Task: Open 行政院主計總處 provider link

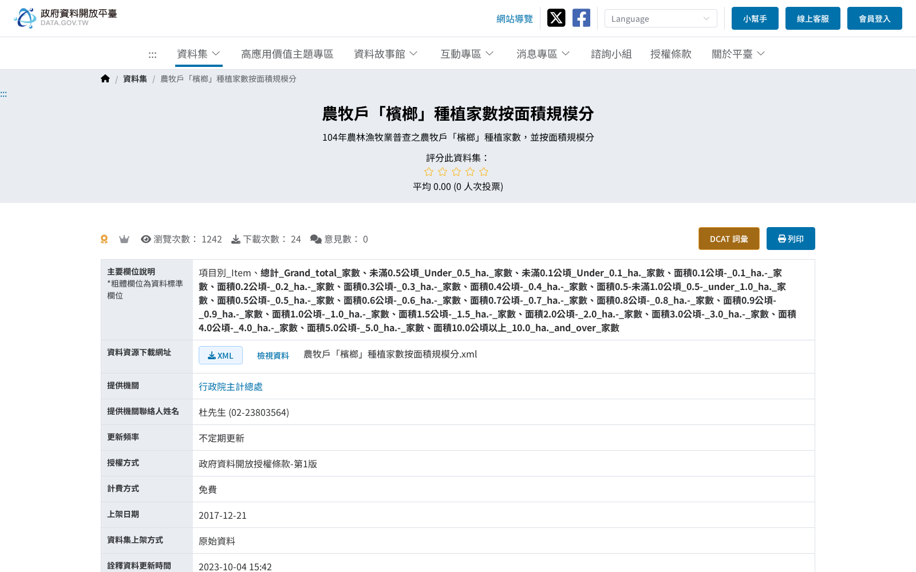Action: click(231, 387)
